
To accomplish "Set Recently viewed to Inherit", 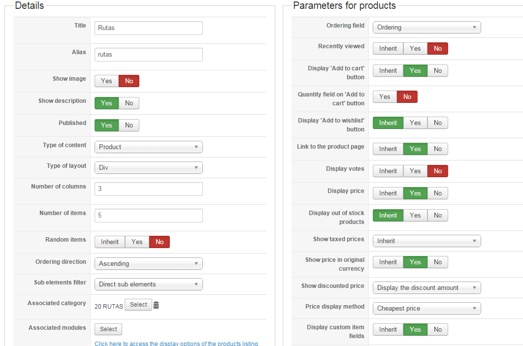I will pos(388,49).
